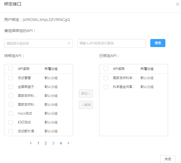The image size is (181, 163).
Task: Jump to page 1 of API list
Action: [x=38, y=143]
